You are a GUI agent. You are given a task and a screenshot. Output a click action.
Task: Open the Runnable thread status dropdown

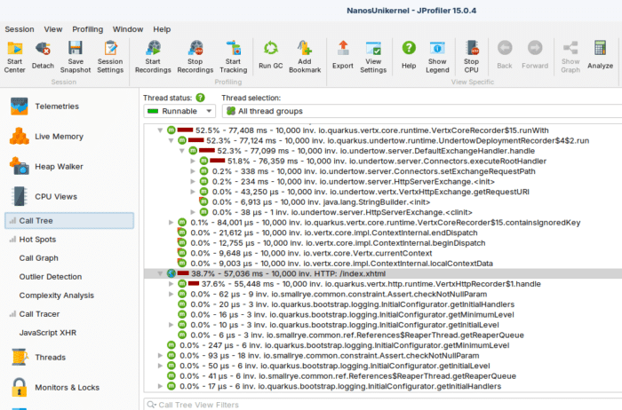tap(179, 111)
